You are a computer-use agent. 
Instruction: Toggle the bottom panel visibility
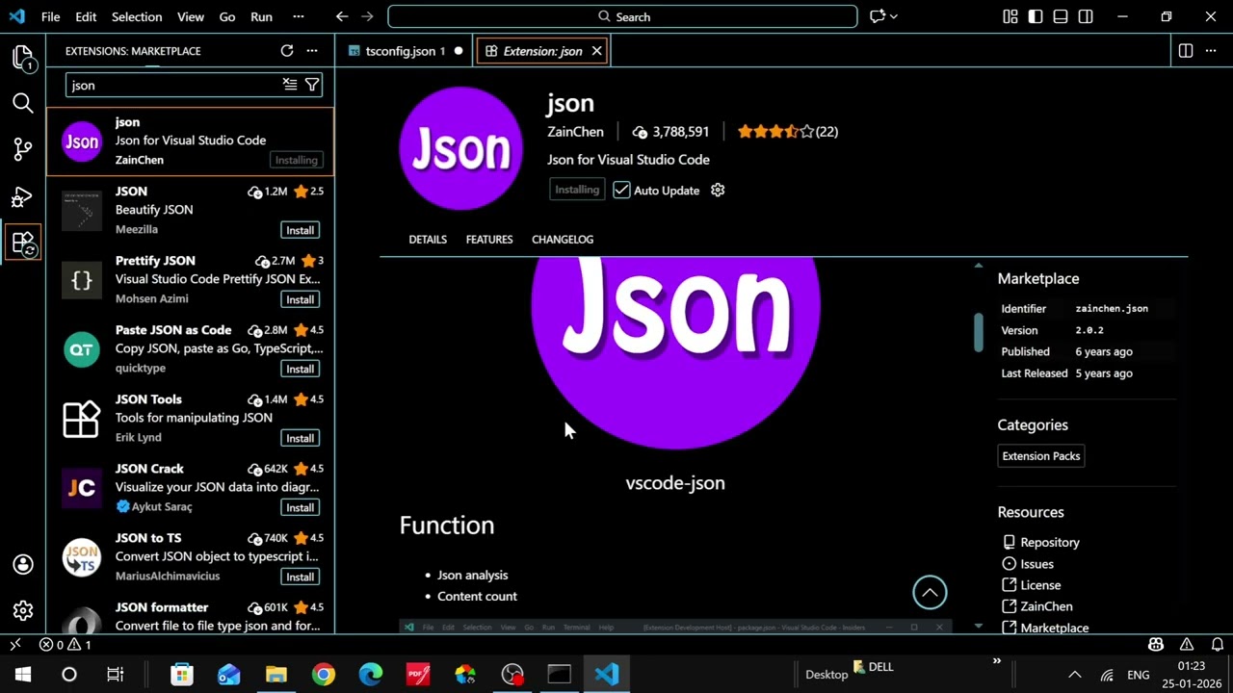click(1061, 16)
